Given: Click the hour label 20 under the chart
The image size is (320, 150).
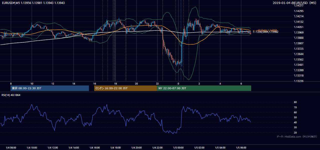Looking at the screenshot, I should (136, 83).
